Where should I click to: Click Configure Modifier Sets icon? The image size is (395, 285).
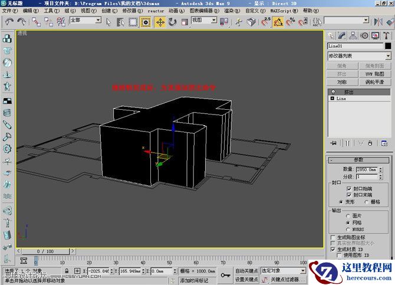[384, 143]
